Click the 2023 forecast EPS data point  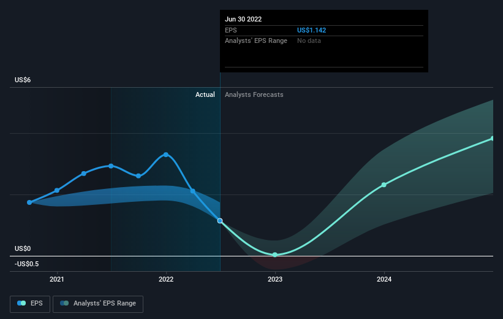[275, 255]
